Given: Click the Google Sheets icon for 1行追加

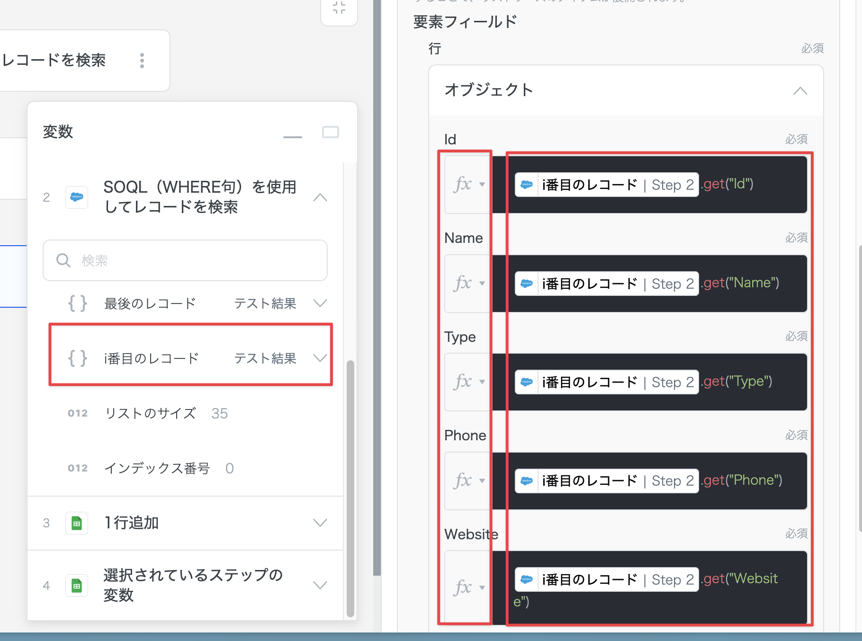Looking at the screenshot, I should (77, 523).
